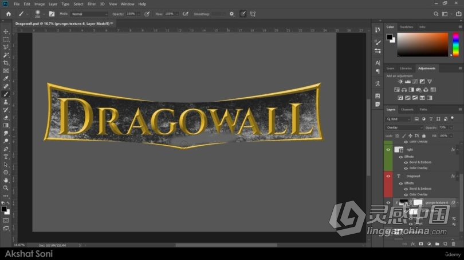Open the Filter menu

click(92, 4)
